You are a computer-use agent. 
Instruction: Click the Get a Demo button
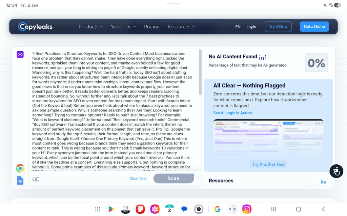tap(314, 27)
